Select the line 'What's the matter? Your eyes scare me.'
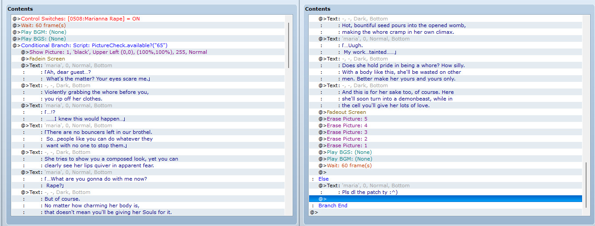 148,79
